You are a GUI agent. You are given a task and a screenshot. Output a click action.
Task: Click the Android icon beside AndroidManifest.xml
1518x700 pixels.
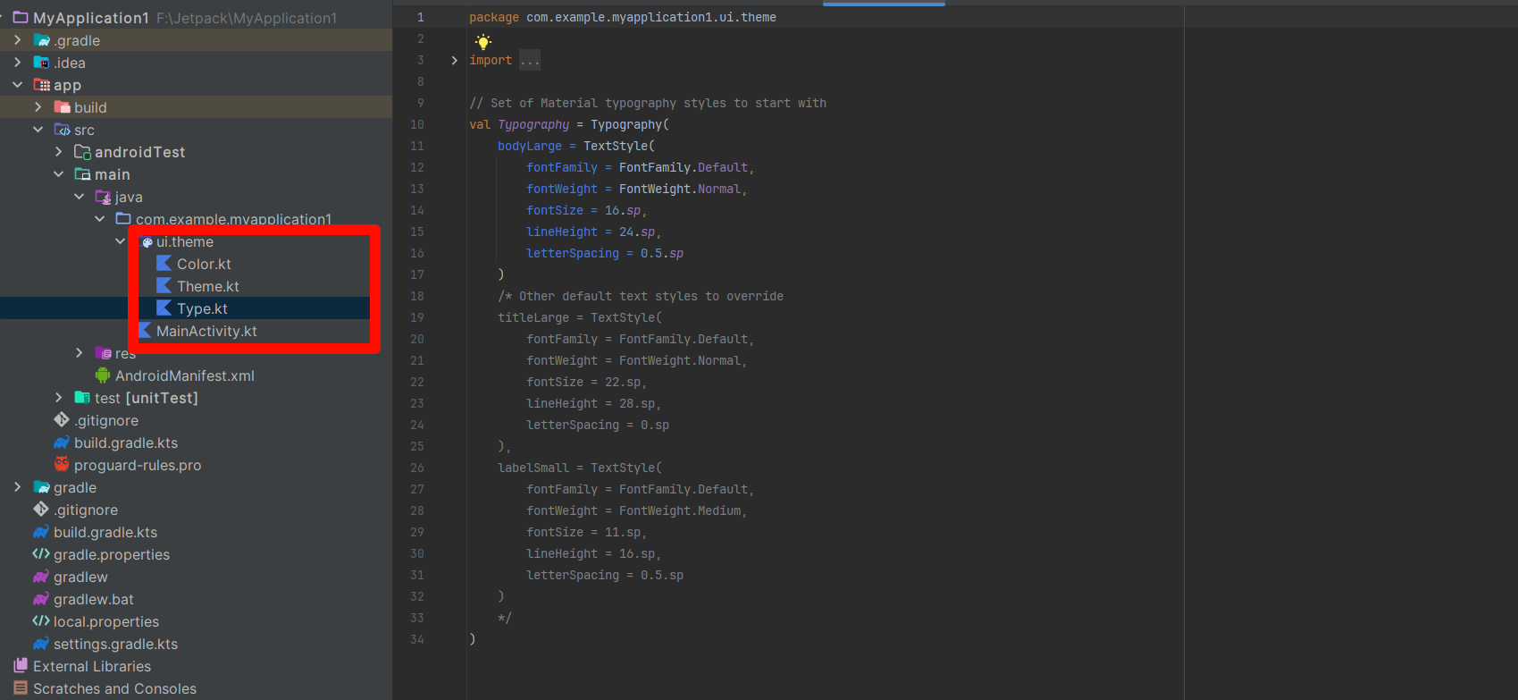coord(103,375)
